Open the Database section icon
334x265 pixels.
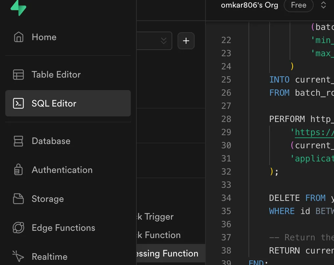tap(19, 141)
